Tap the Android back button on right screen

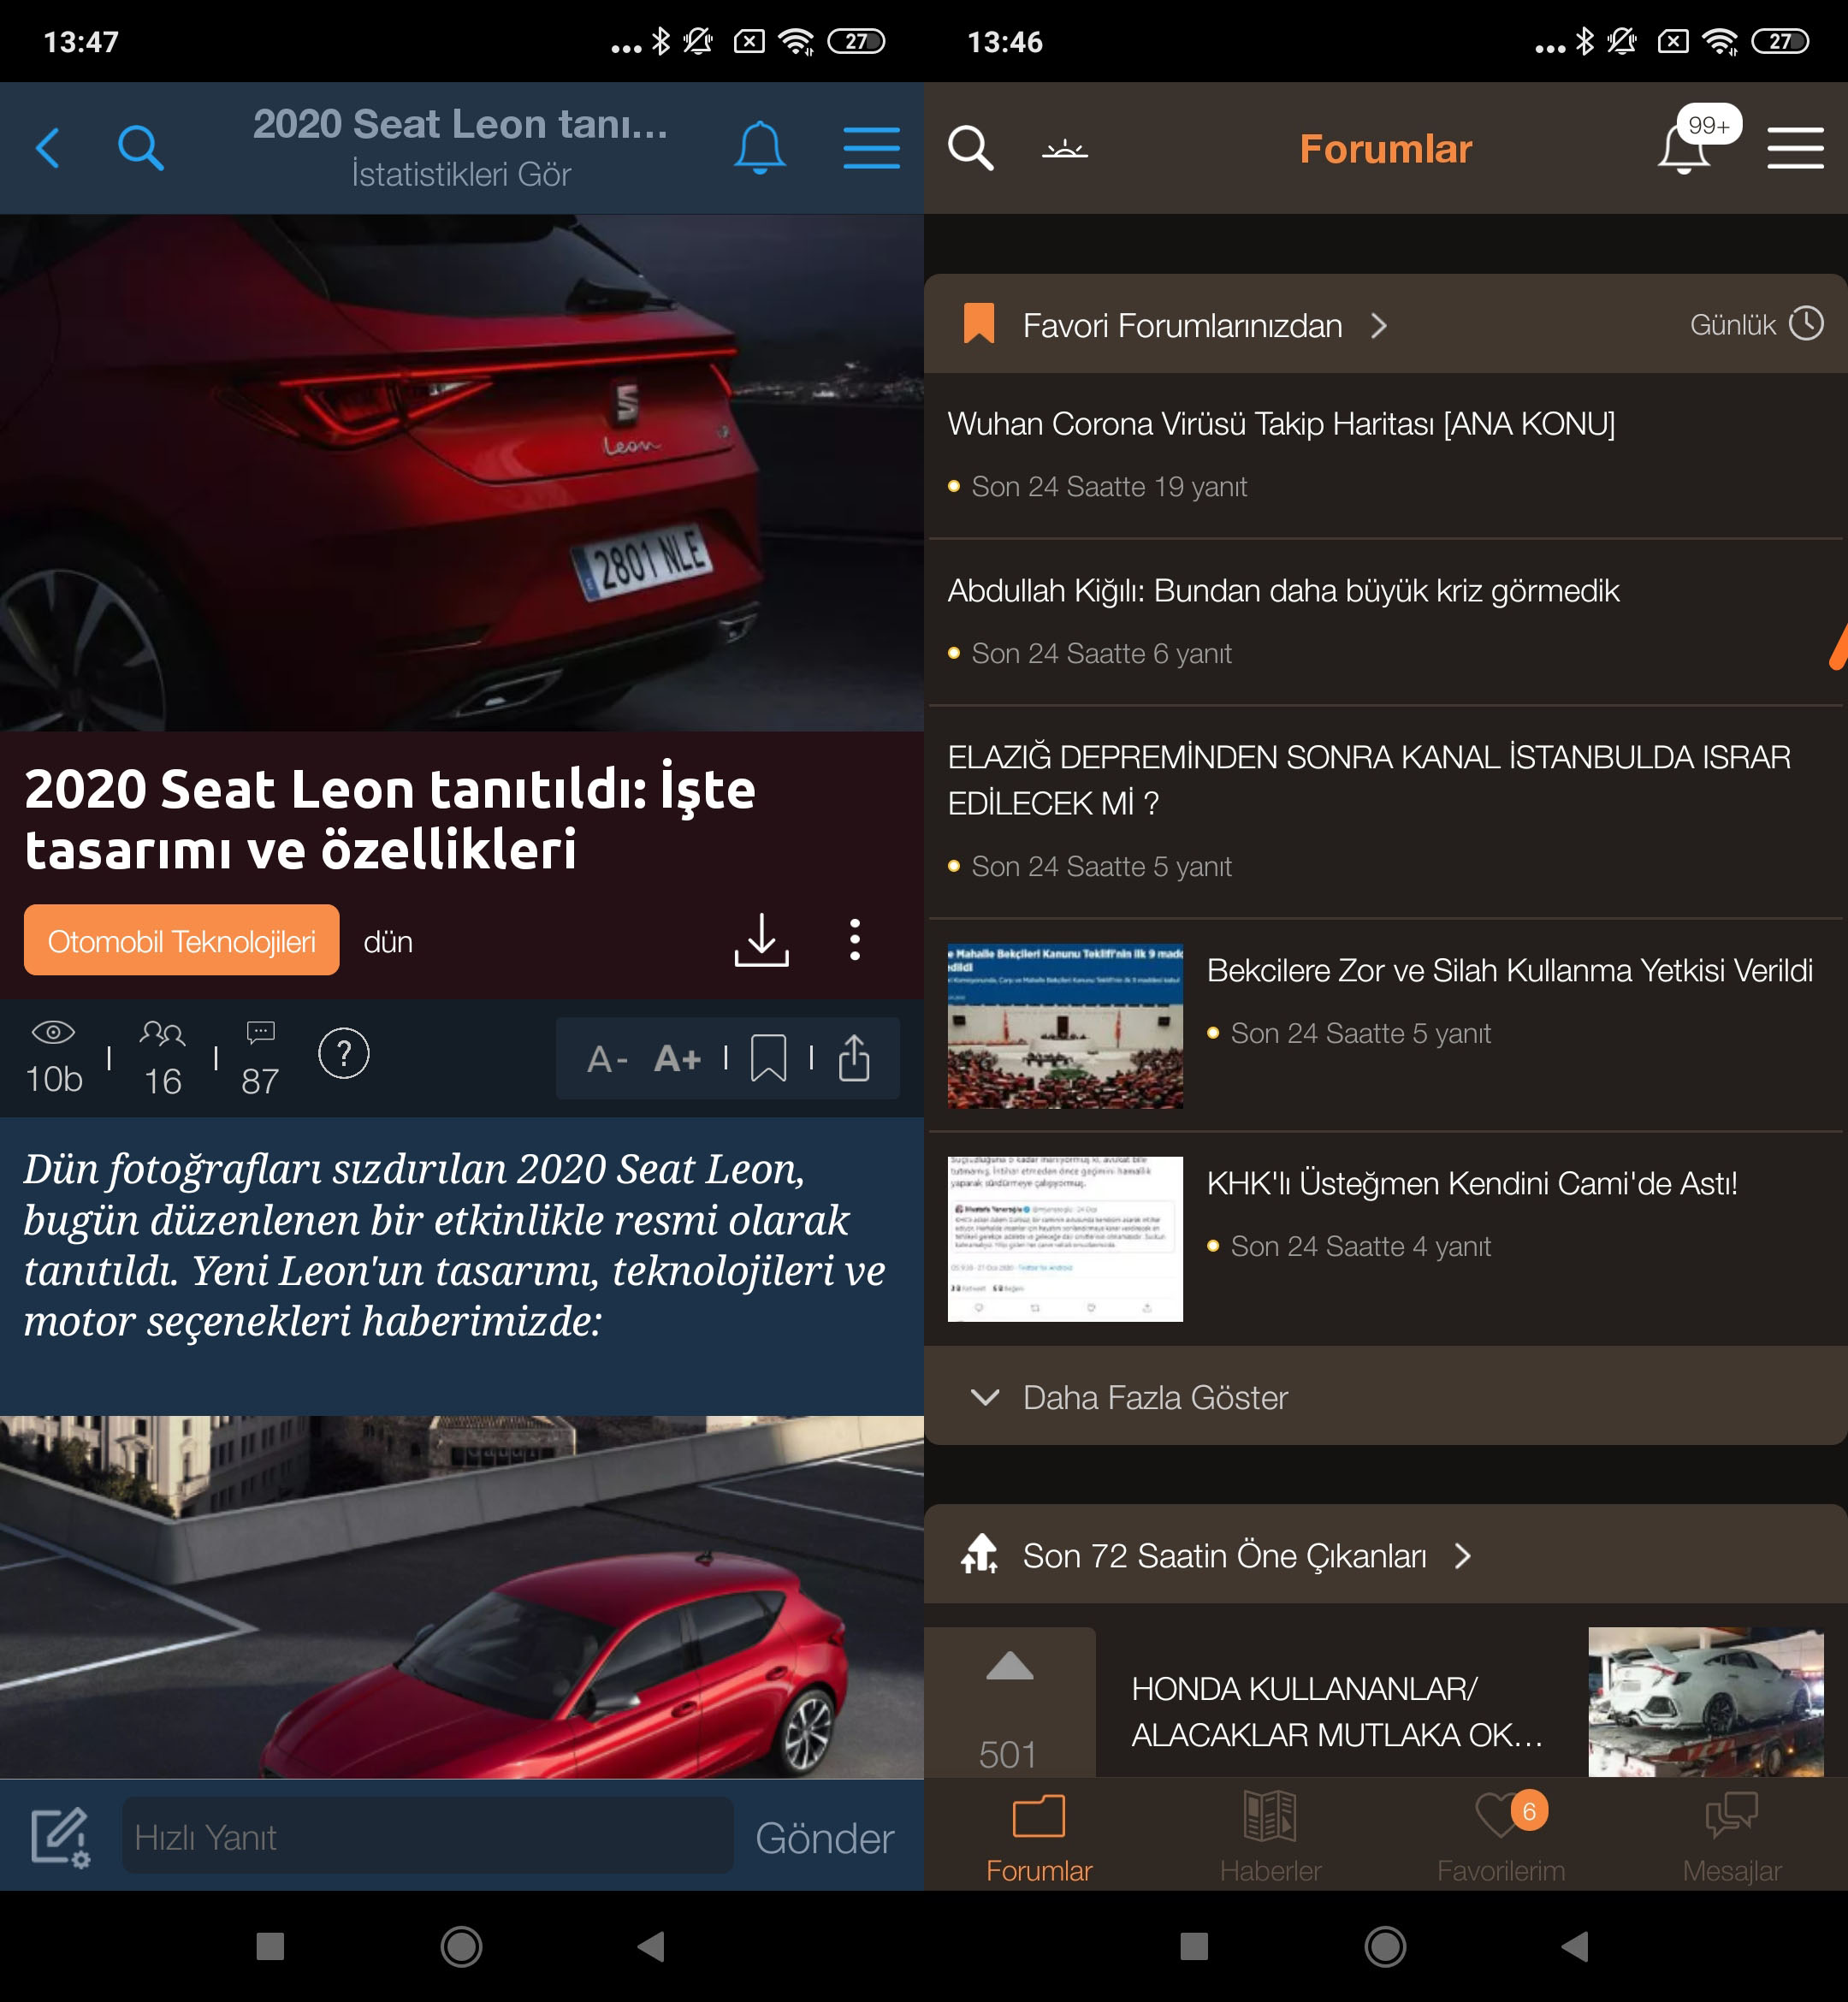(x=1575, y=1946)
